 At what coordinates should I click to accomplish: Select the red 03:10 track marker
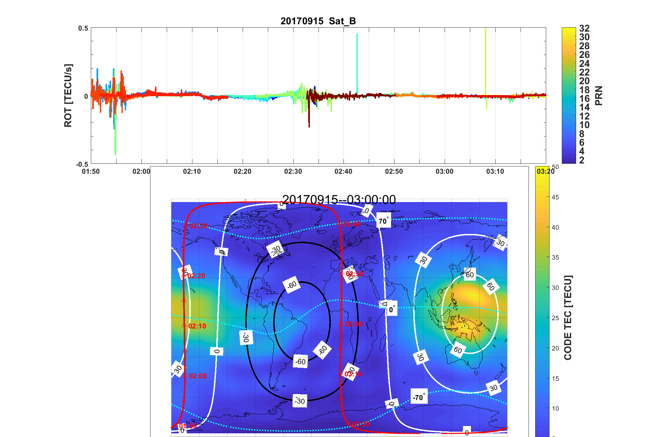(340, 374)
